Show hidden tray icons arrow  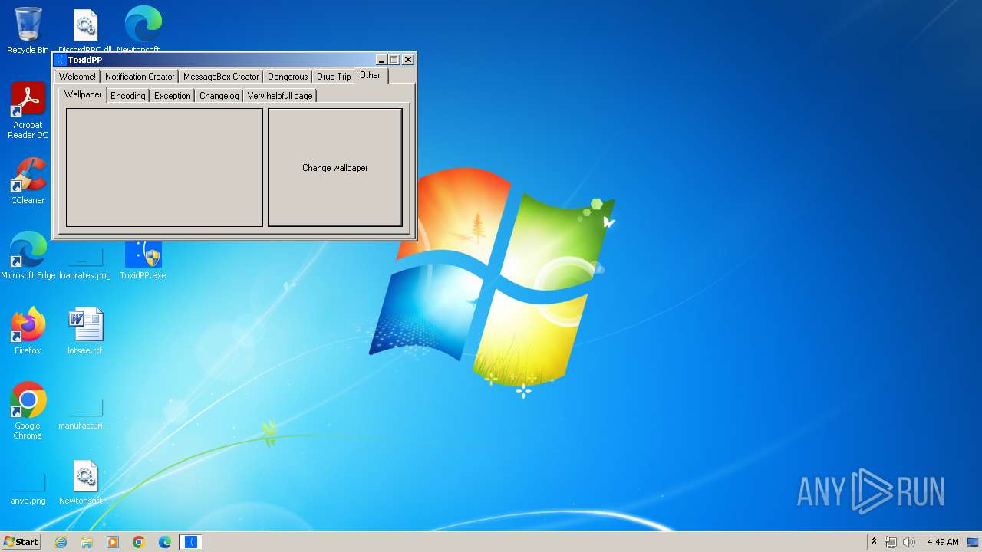coord(874,542)
